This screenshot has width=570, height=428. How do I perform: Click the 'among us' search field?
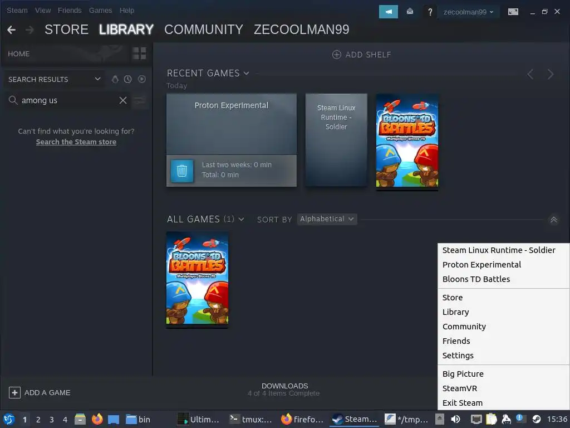click(67, 100)
